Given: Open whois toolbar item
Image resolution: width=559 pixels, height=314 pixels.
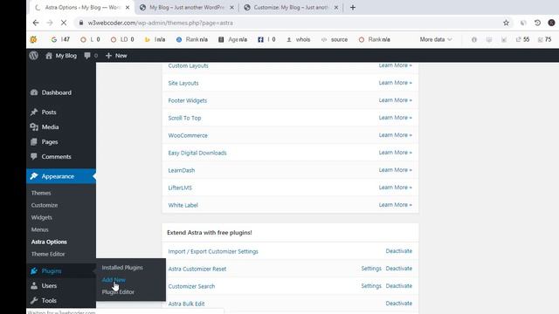Looking at the screenshot, I should [x=299, y=39].
